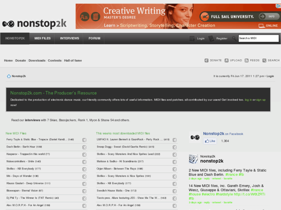Click the INFO button on ad
The height and width of the screenshot is (210, 281).
[x=269, y=17]
